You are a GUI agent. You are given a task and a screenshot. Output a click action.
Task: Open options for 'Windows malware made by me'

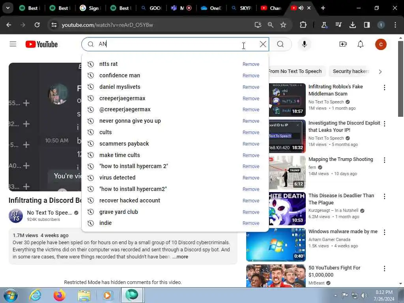pos(384,232)
